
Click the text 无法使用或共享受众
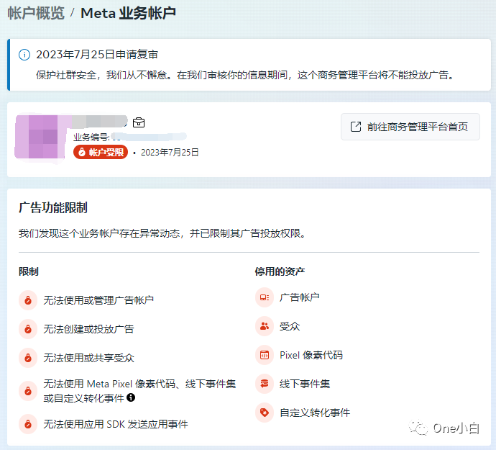tap(88, 358)
